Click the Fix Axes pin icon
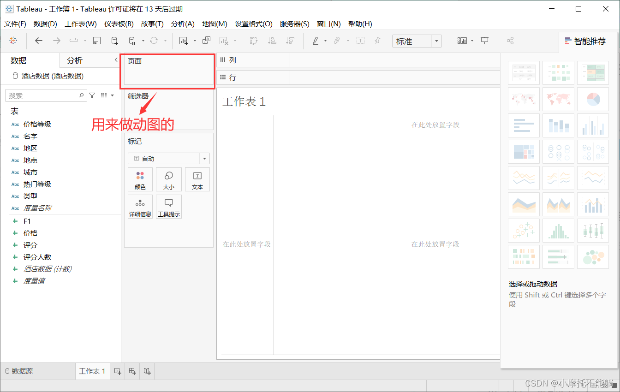Image resolution: width=620 pixels, height=392 pixels. point(377,41)
